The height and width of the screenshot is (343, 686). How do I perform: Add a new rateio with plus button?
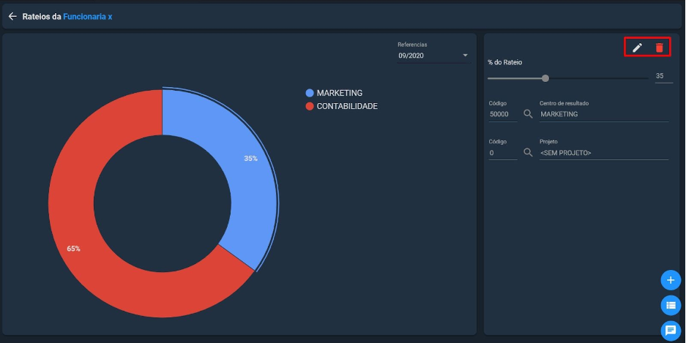tap(671, 280)
